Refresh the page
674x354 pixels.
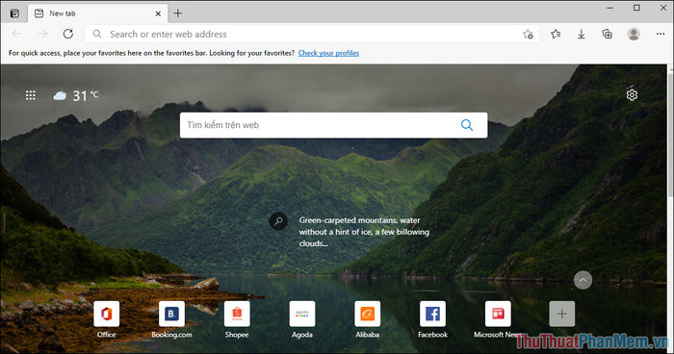click(x=68, y=34)
